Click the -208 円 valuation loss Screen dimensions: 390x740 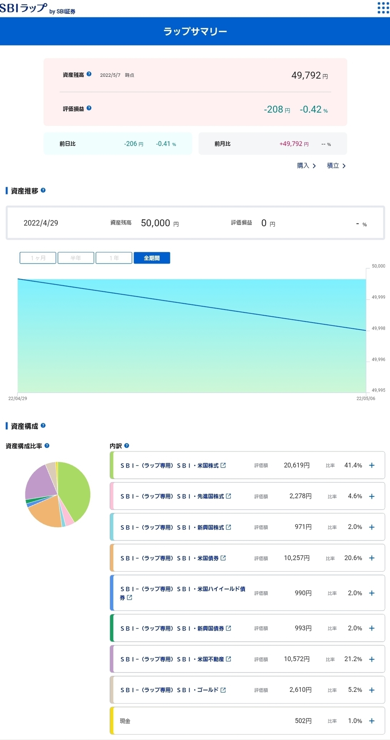[277, 109]
